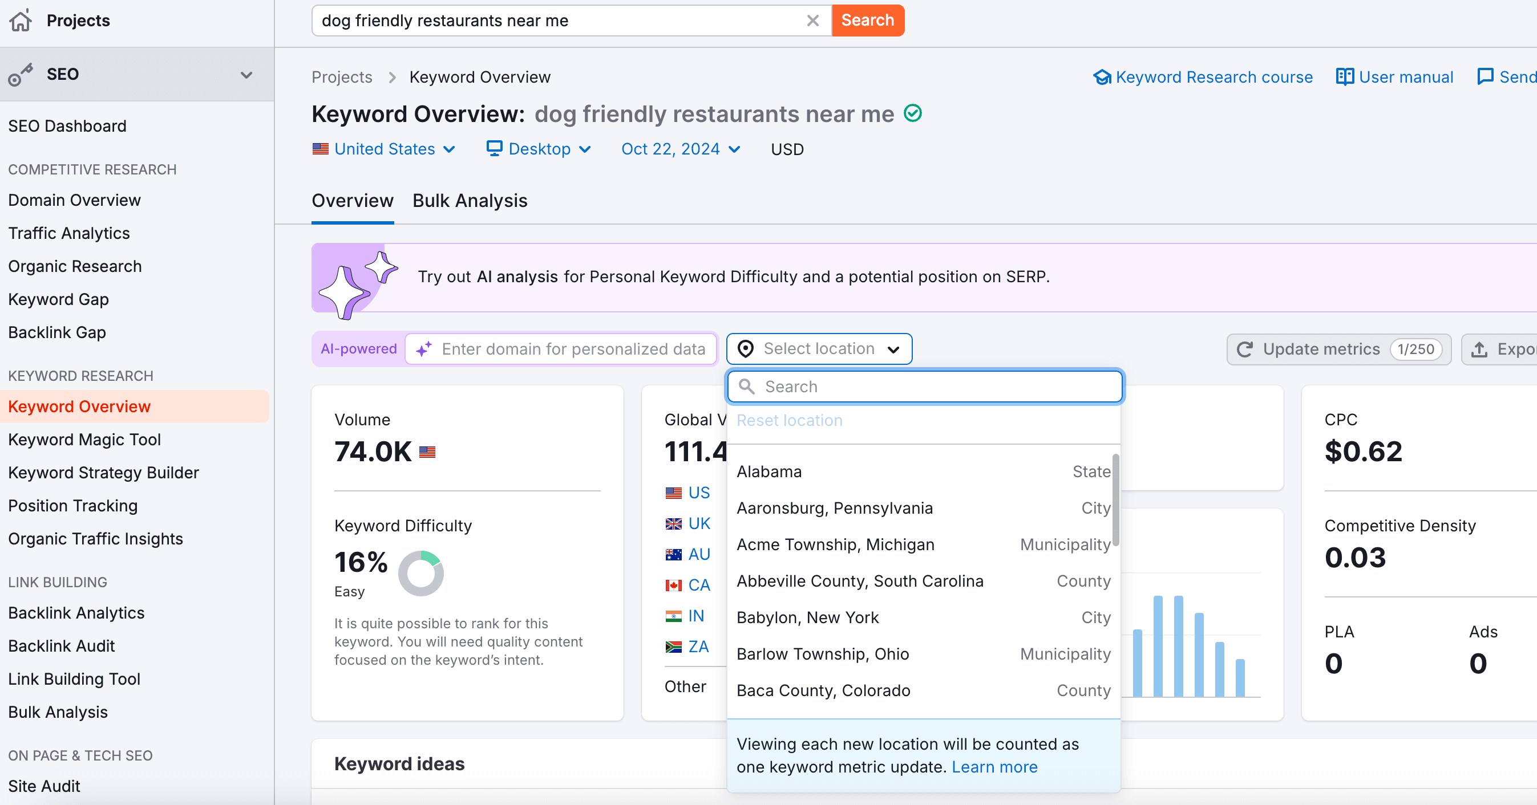Open the United States country dropdown
1537x805 pixels.
tap(385, 149)
